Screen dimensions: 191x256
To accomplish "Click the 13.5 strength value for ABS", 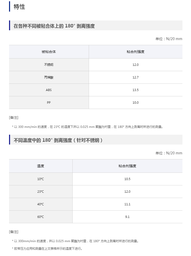I will tap(135, 90).
